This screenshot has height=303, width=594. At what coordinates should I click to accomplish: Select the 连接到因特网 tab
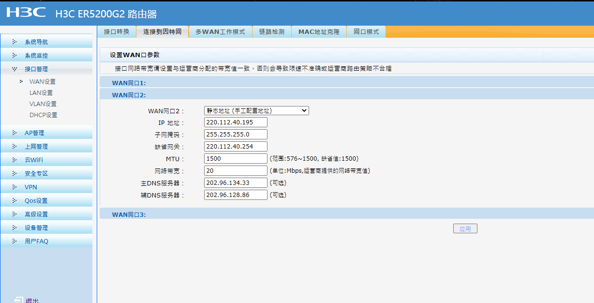point(162,32)
